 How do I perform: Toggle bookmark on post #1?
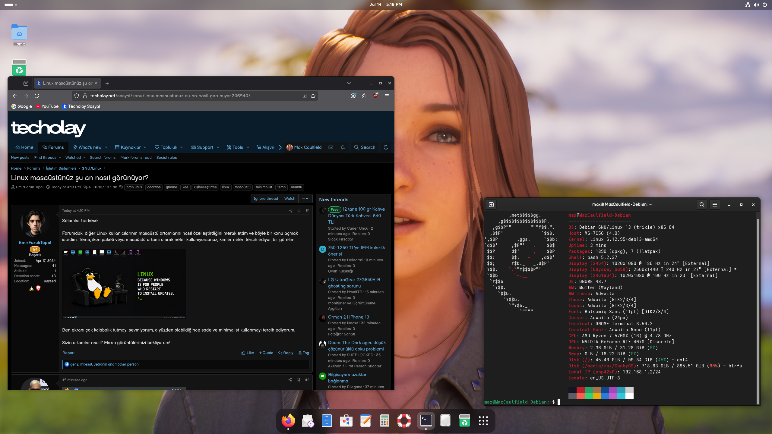tap(299, 211)
